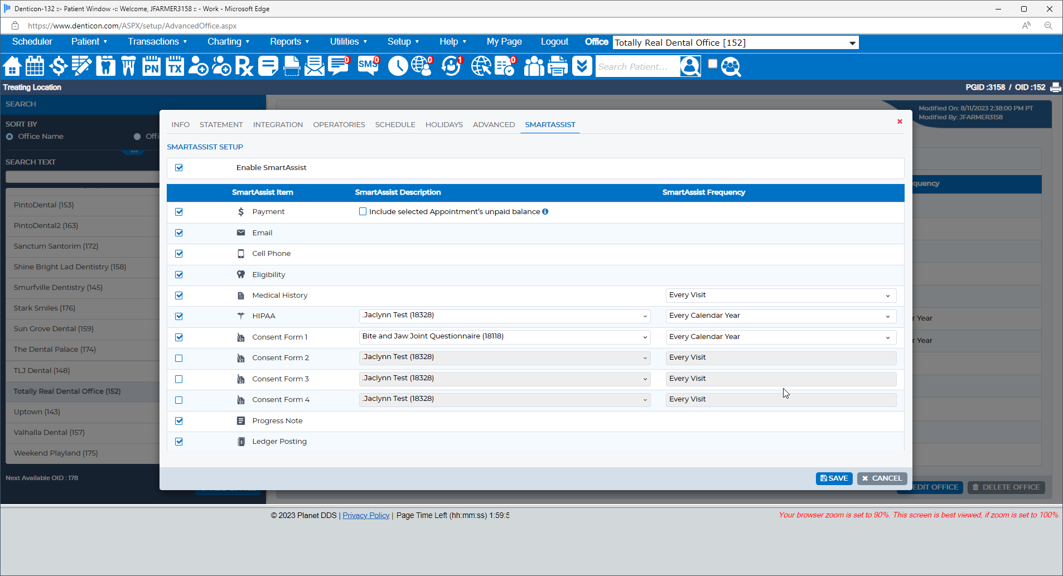Select Stark Smiles (176) office row

pyautogui.click(x=83, y=308)
